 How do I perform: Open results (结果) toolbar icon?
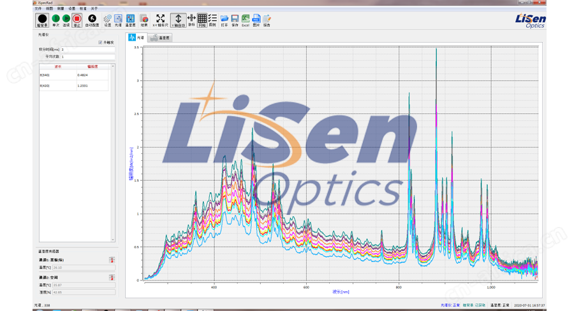[x=144, y=20]
